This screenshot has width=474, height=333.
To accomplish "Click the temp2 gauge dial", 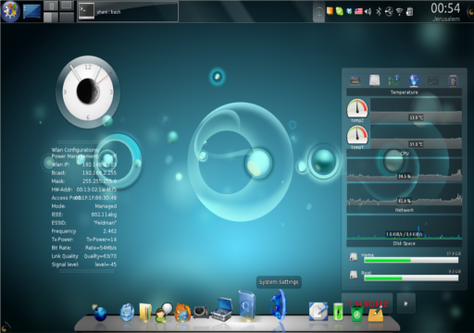I will coord(357,108).
